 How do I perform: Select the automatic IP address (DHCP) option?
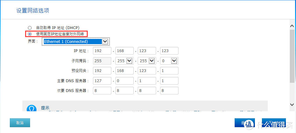30,28
